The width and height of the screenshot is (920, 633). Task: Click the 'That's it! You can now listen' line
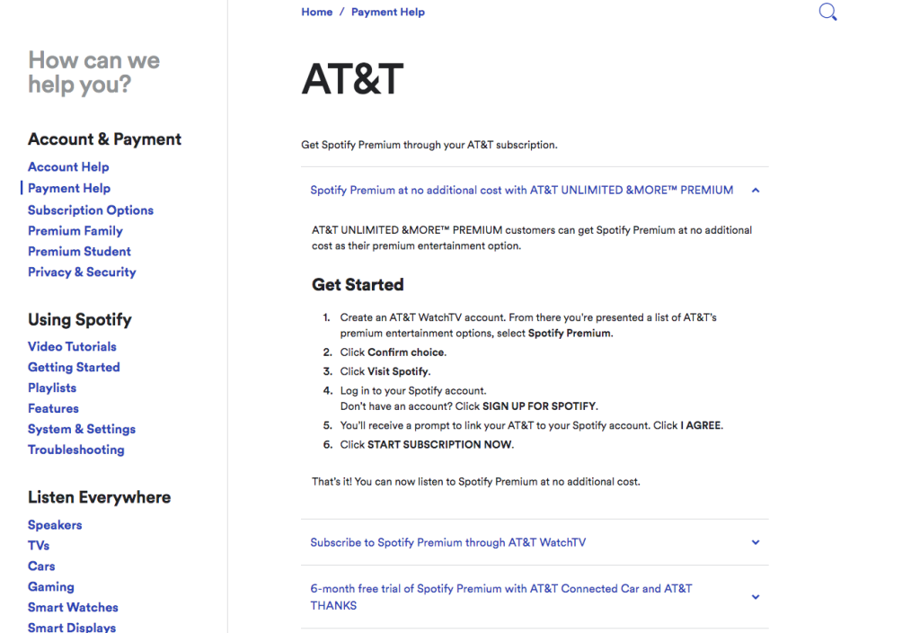(476, 482)
